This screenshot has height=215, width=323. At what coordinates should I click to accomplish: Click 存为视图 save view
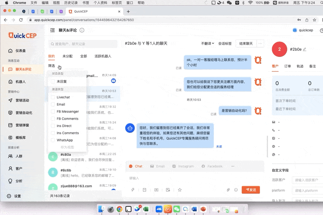click(67, 147)
